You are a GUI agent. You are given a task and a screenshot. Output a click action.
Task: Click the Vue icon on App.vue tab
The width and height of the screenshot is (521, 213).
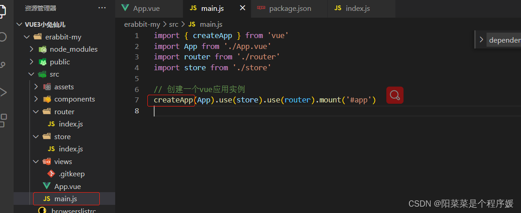[125, 8]
